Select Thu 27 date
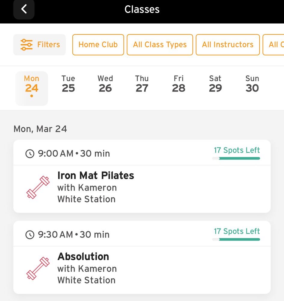Image resolution: width=284 pixels, height=301 pixels. coord(142,84)
